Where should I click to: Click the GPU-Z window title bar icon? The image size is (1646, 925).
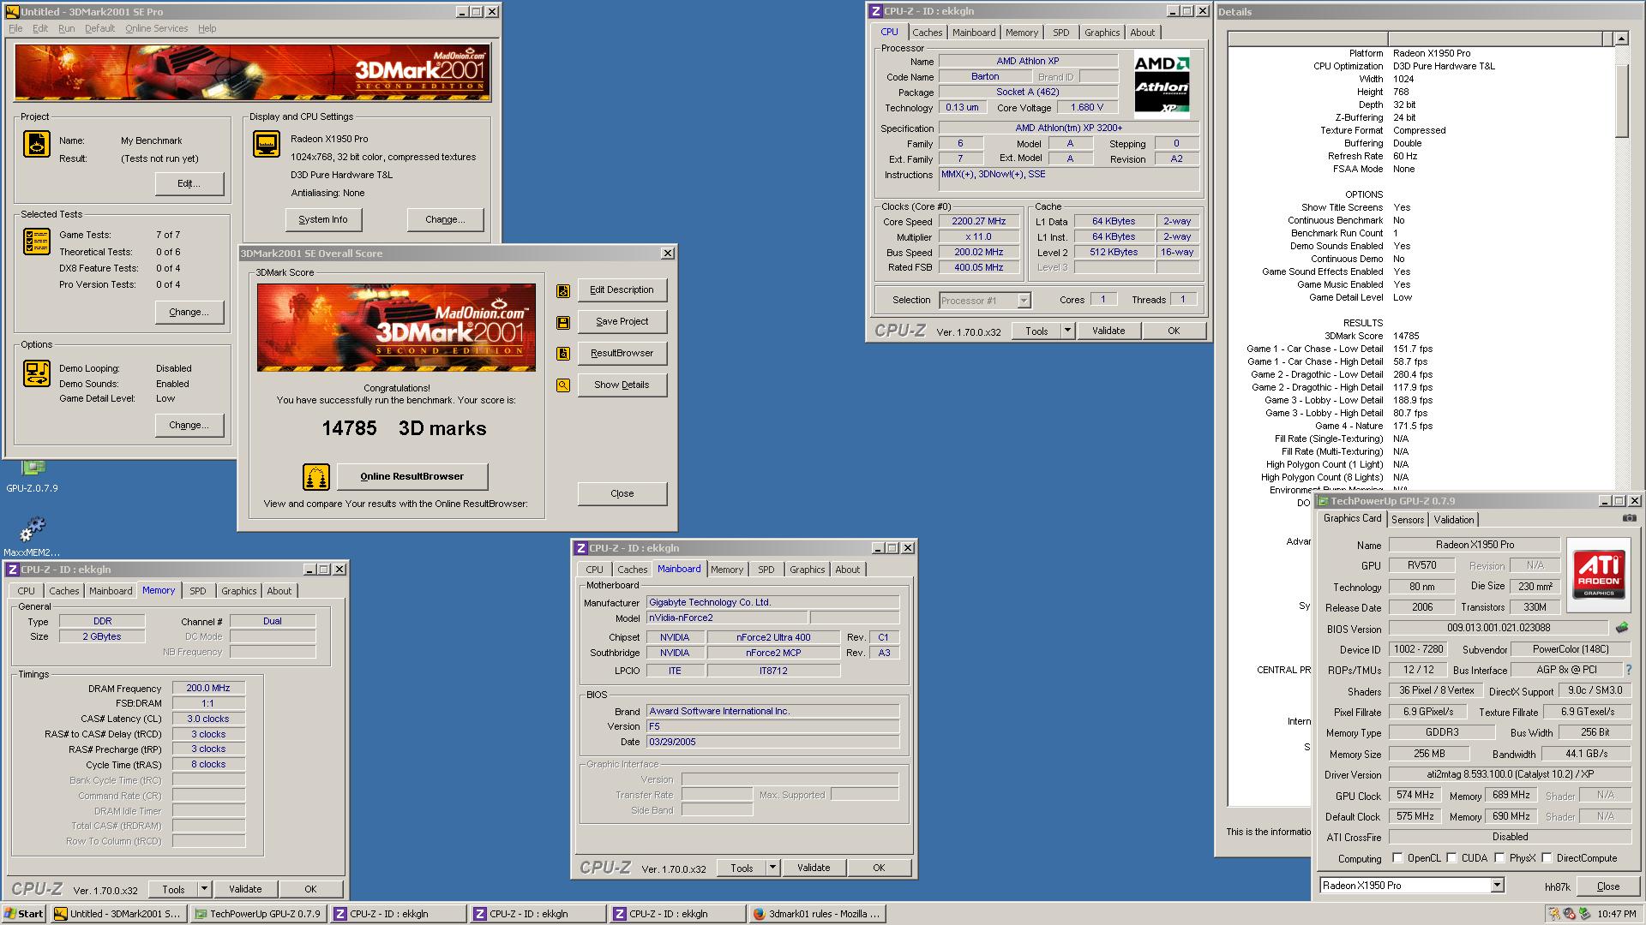point(1323,501)
